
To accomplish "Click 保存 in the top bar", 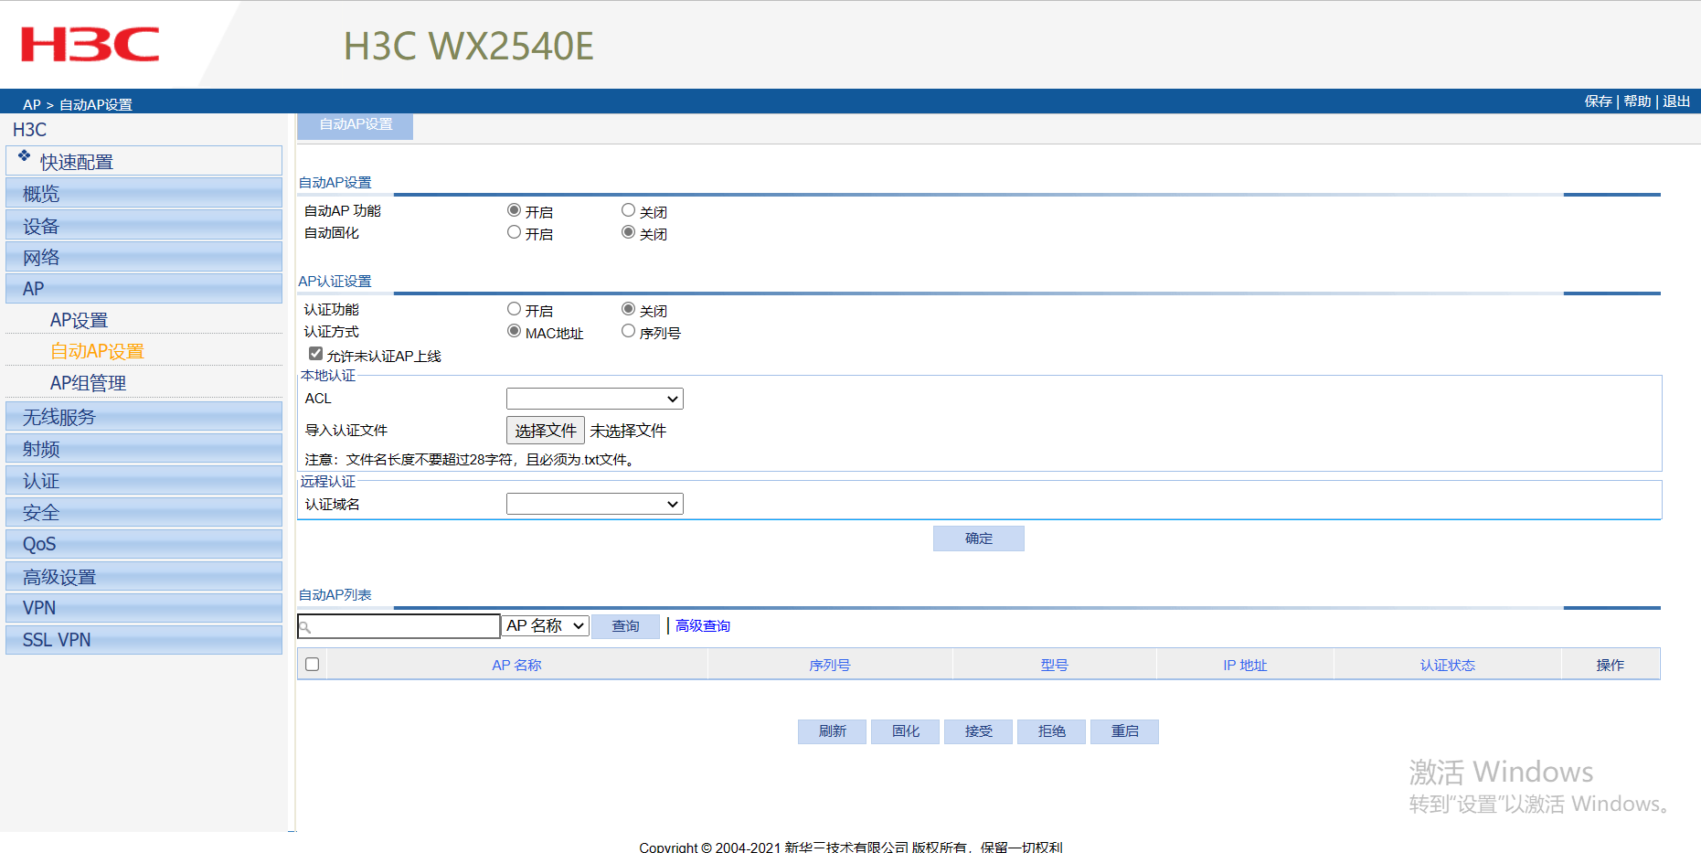I will click(1598, 101).
